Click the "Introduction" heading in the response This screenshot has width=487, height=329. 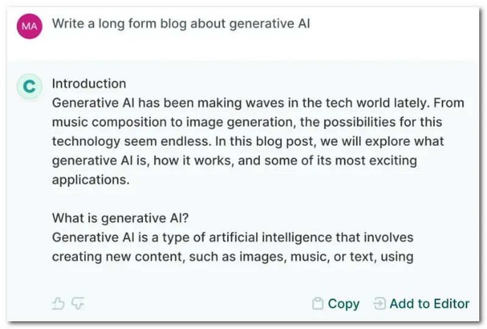89,84
